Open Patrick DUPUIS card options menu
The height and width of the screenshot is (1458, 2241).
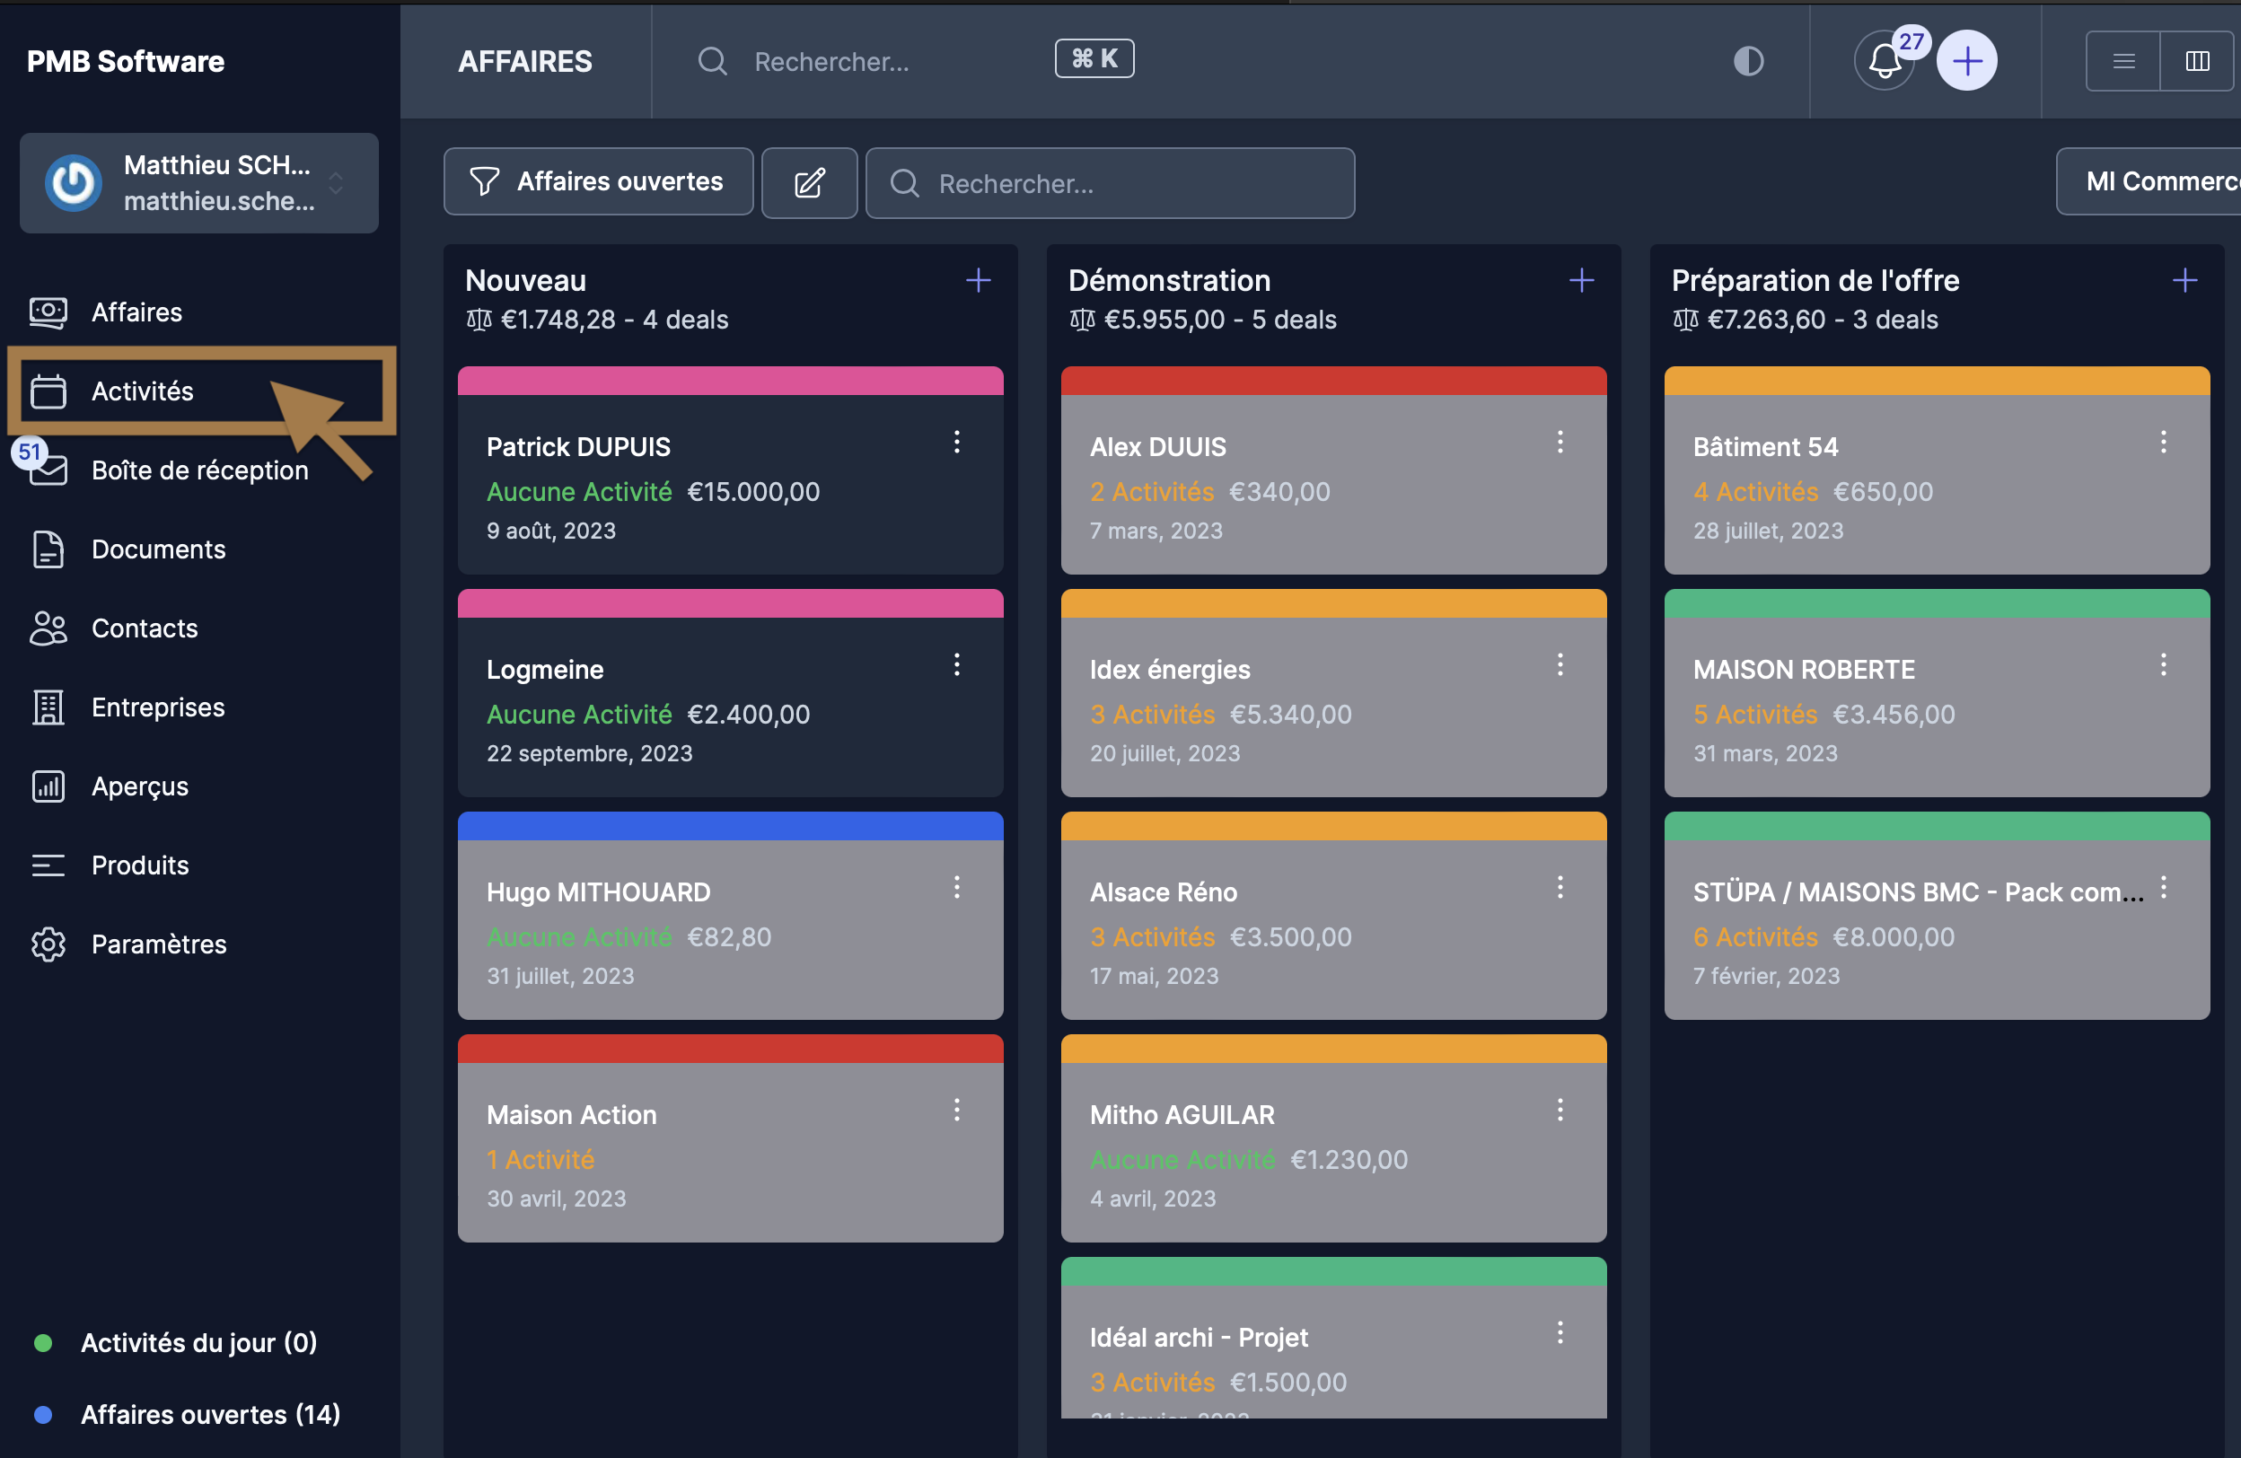click(x=957, y=443)
